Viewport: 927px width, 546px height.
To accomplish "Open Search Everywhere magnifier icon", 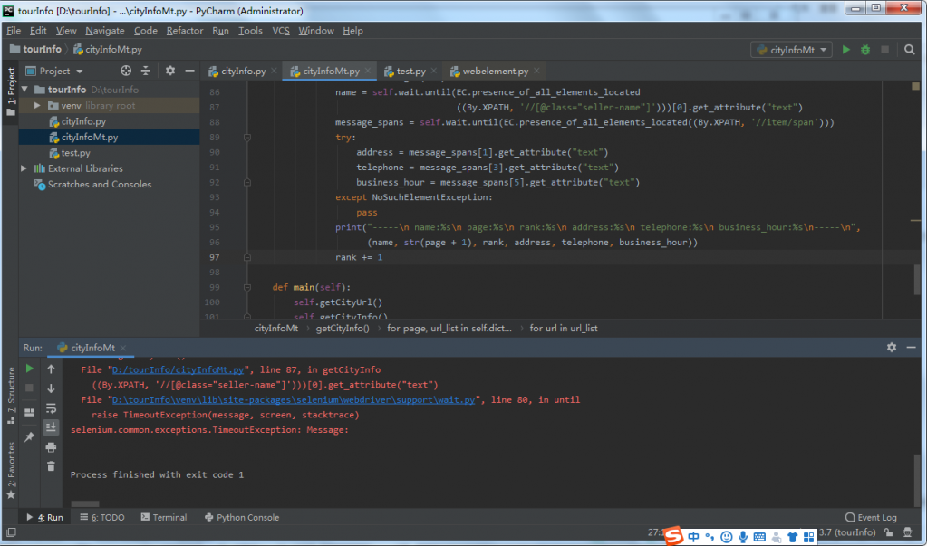I will [x=909, y=50].
